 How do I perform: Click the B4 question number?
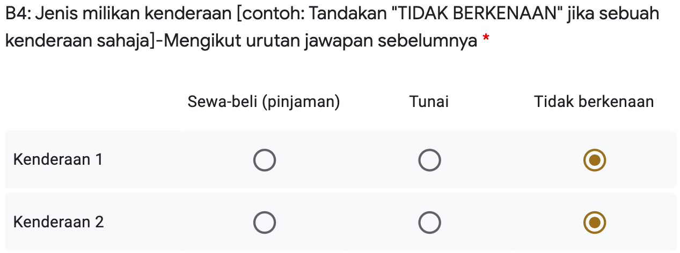[18, 13]
